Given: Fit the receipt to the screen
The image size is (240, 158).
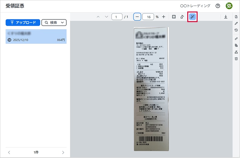Looking at the screenshot, I should pos(174,17).
